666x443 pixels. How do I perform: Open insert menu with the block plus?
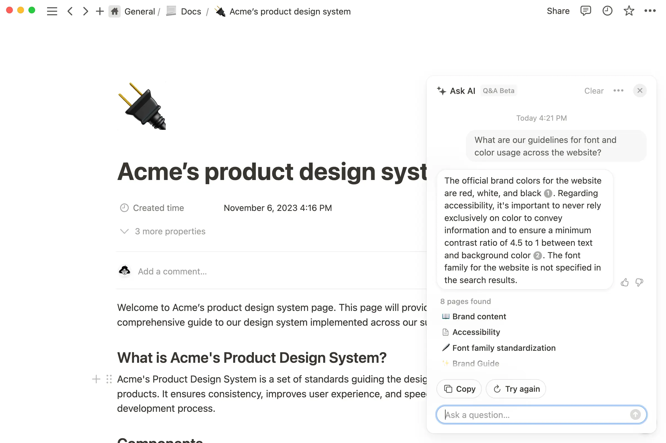point(96,379)
